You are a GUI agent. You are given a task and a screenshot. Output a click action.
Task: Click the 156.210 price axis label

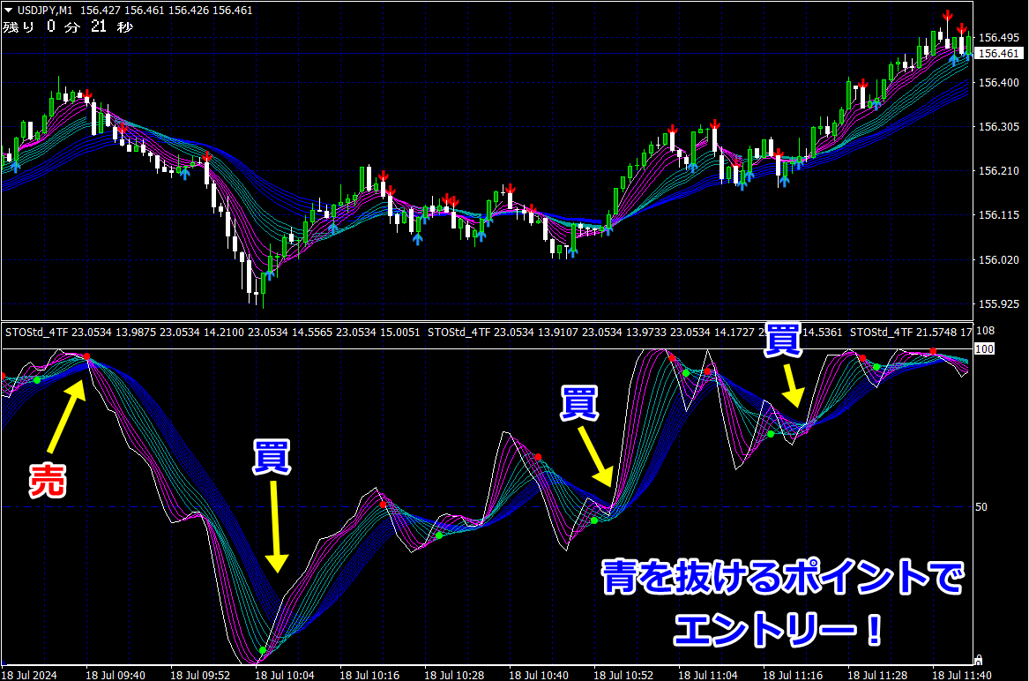coord(999,171)
